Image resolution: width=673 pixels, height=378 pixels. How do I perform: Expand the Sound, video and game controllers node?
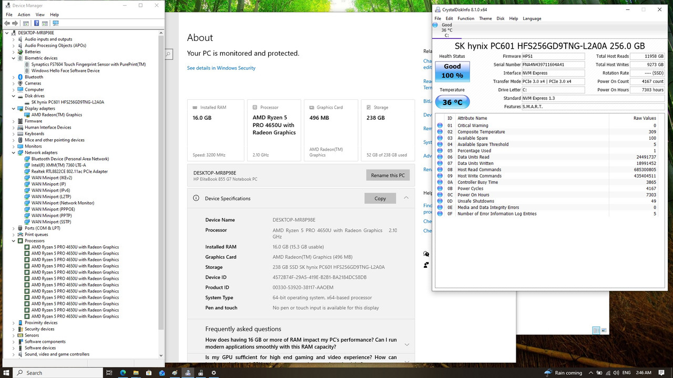pos(13,354)
